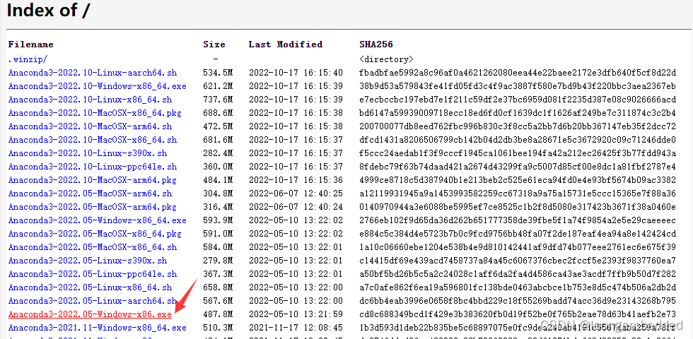Viewport: 693px width, 339px height.
Task: Click the date 2022-05-10 13:21:59
Action: (x=296, y=314)
